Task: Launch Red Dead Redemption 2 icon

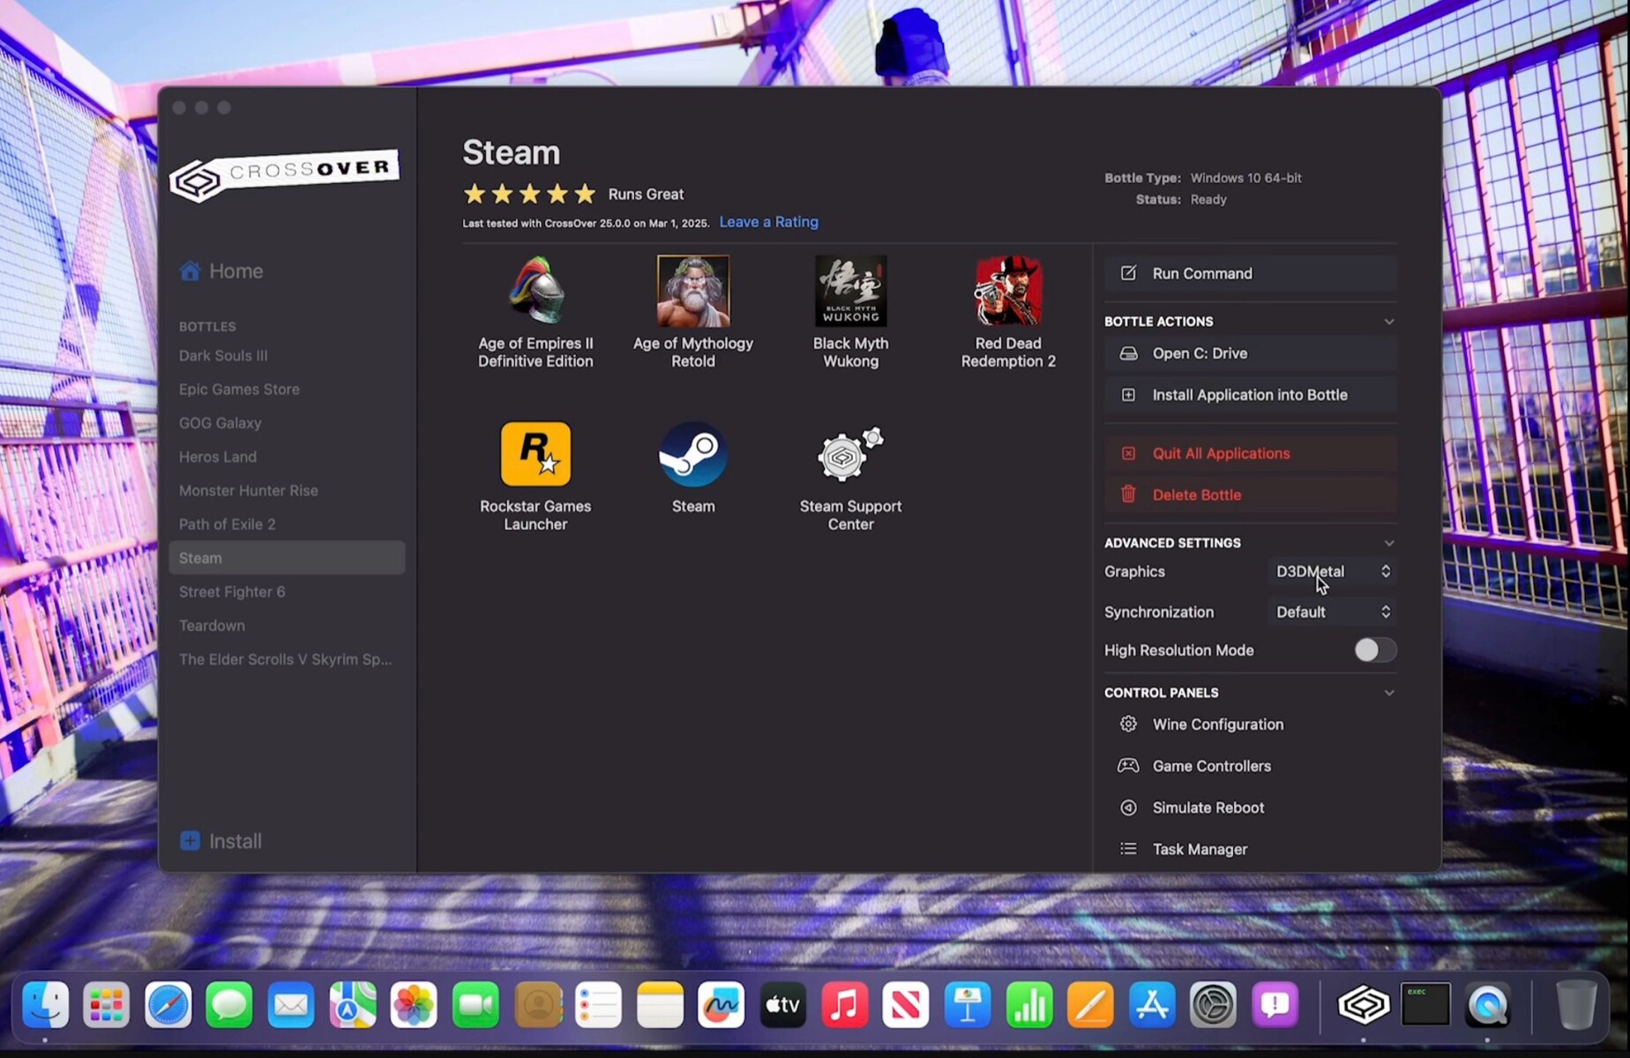Action: pyautogui.click(x=1008, y=290)
